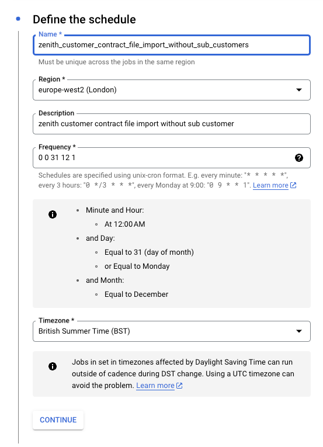Expand the Timezone dropdown arrow

pos(299,331)
